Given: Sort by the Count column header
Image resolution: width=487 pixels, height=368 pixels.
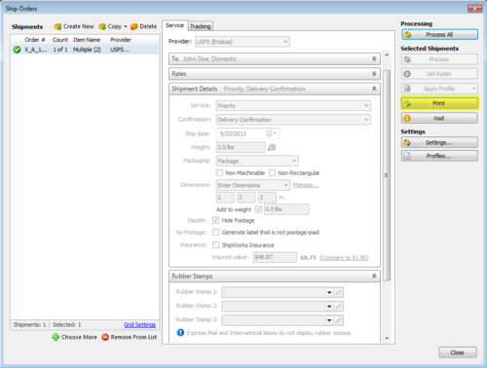Looking at the screenshot, I should point(60,40).
